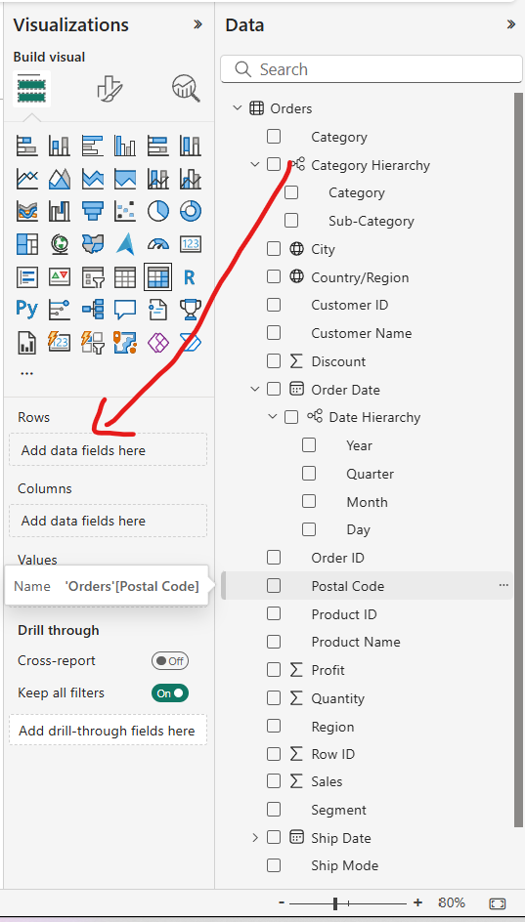Turn off Keep all filters toggle
This screenshot has width=525, height=922.
point(169,693)
